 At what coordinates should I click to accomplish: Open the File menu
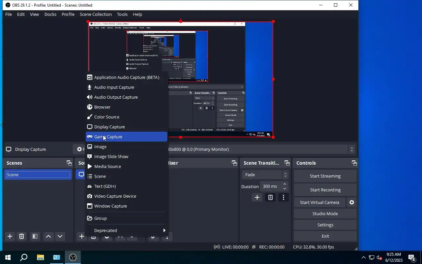pyautogui.click(x=9, y=14)
